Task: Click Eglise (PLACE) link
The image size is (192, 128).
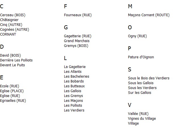Action: 12,91
